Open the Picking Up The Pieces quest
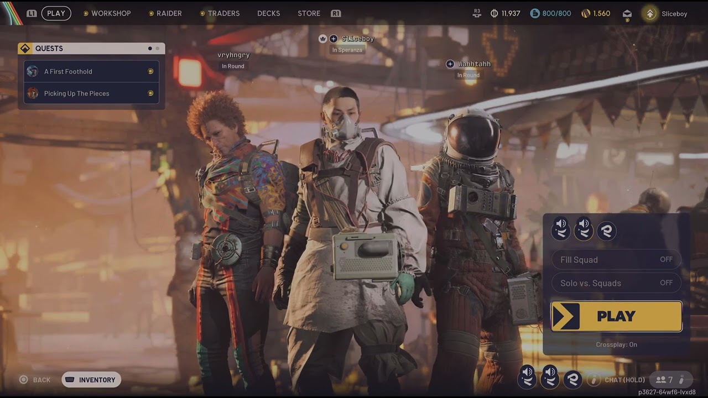708x398 pixels. pyautogui.click(x=91, y=93)
